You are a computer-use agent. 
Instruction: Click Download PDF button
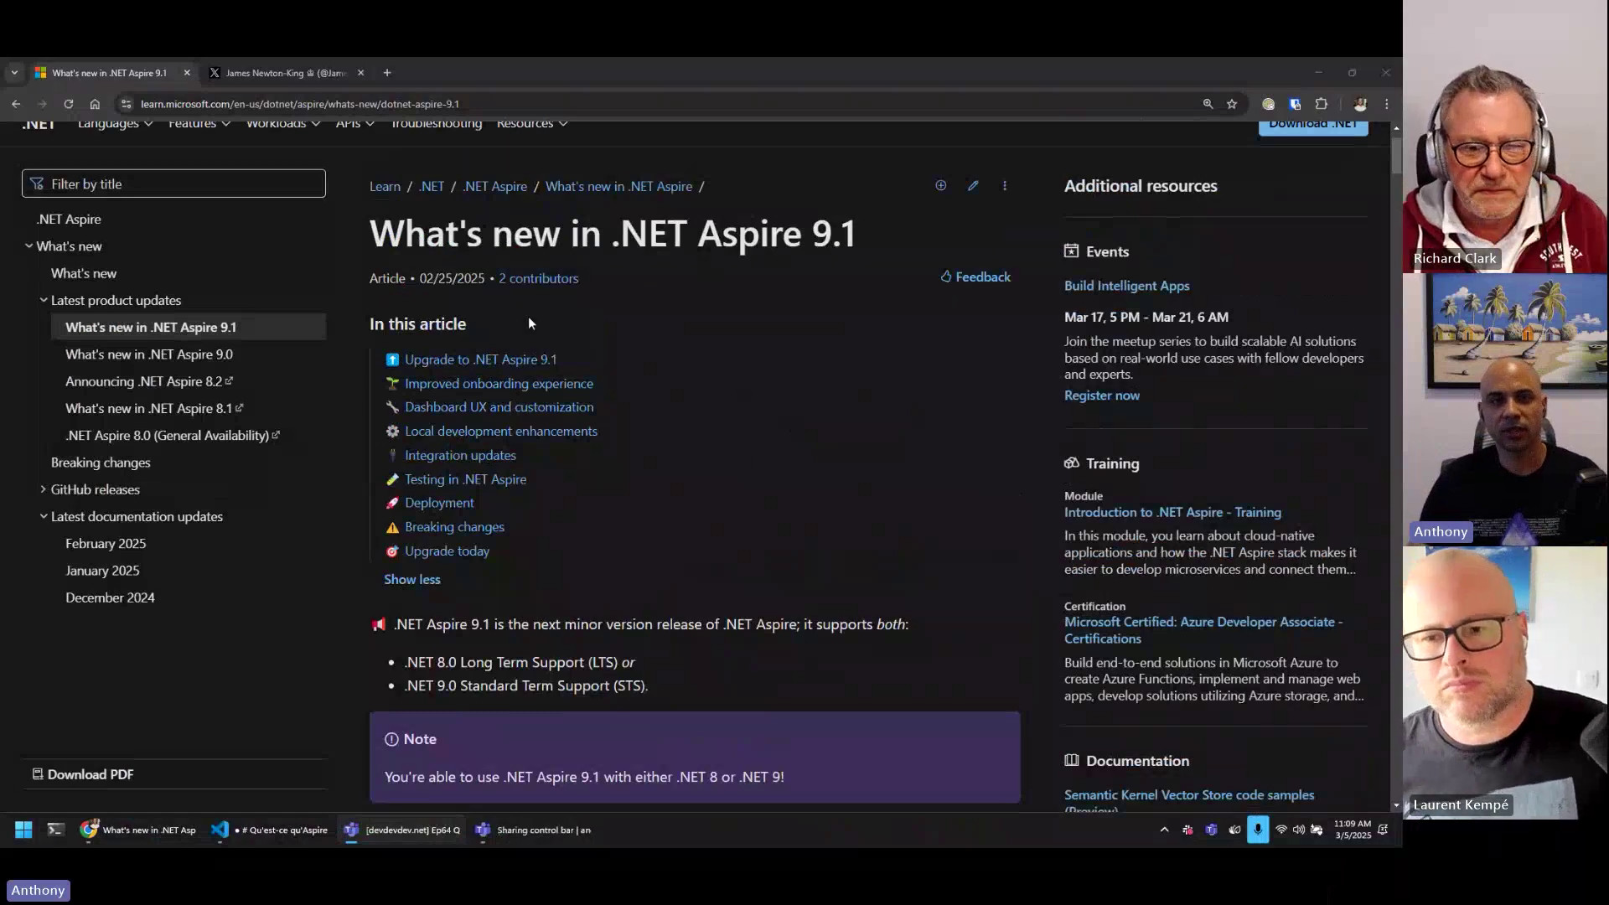pos(83,774)
